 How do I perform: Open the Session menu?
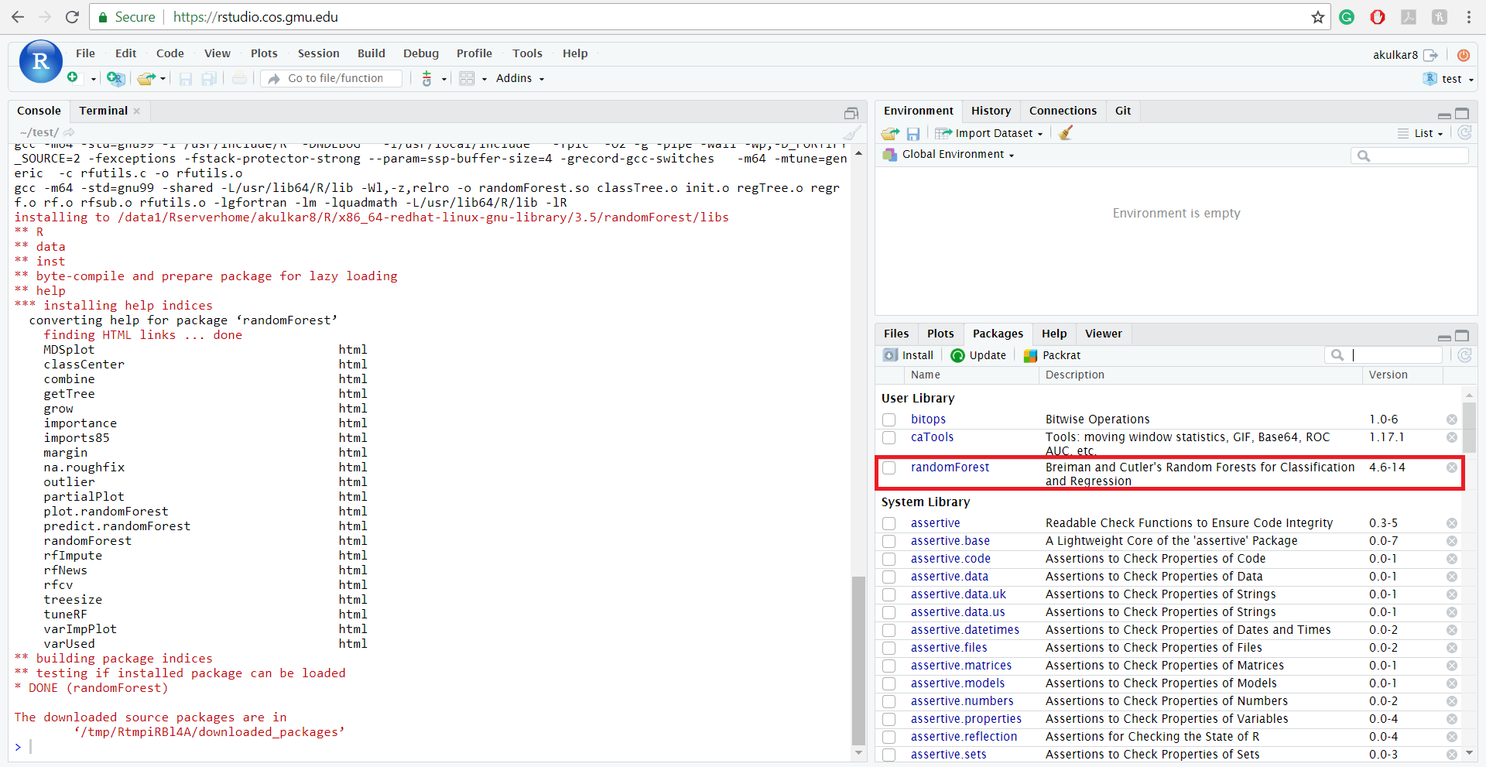[x=318, y=53]
